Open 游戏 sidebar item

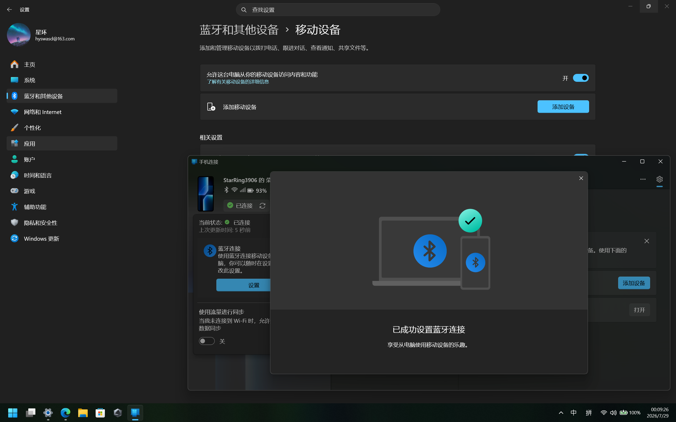point(62,191)
